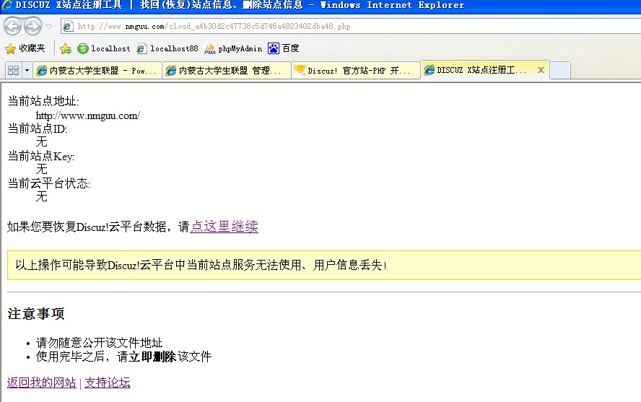Image resolution: width=641 pixels, height=402 pixels.
Task: Click the 支持论坛 link
Action: pyautogui.click(x=108, y=383)
